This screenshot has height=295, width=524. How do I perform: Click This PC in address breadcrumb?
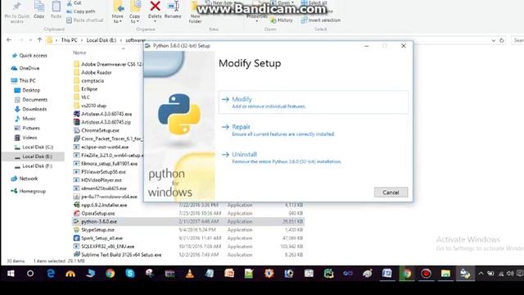(x=69, y=40)
